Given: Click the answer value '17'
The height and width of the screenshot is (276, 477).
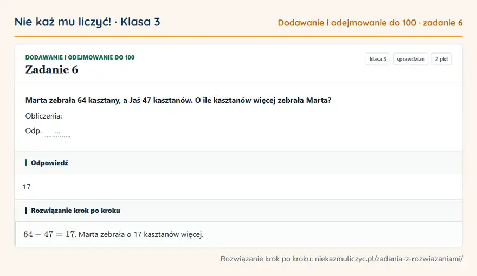Looking at the screenshot, I should point(27,187).
